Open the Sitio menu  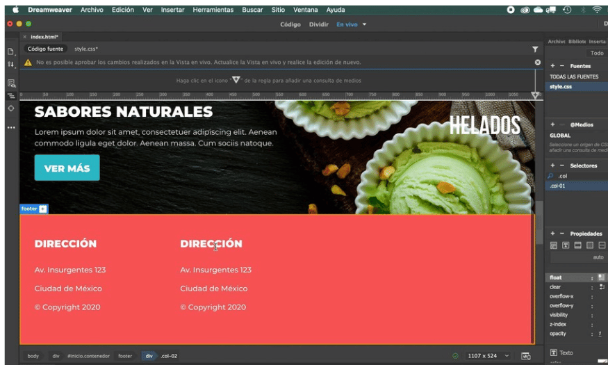click(278, 10)
